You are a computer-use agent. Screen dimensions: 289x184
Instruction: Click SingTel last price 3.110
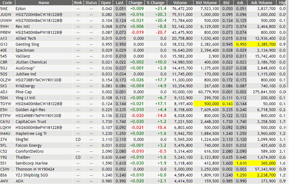(121, 140)
